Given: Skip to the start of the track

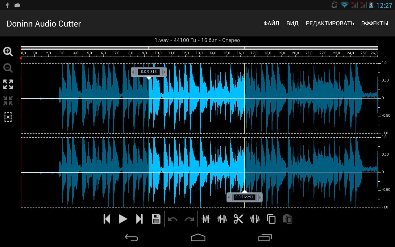Looking at the screenshot, I should [x=107, y=219].
